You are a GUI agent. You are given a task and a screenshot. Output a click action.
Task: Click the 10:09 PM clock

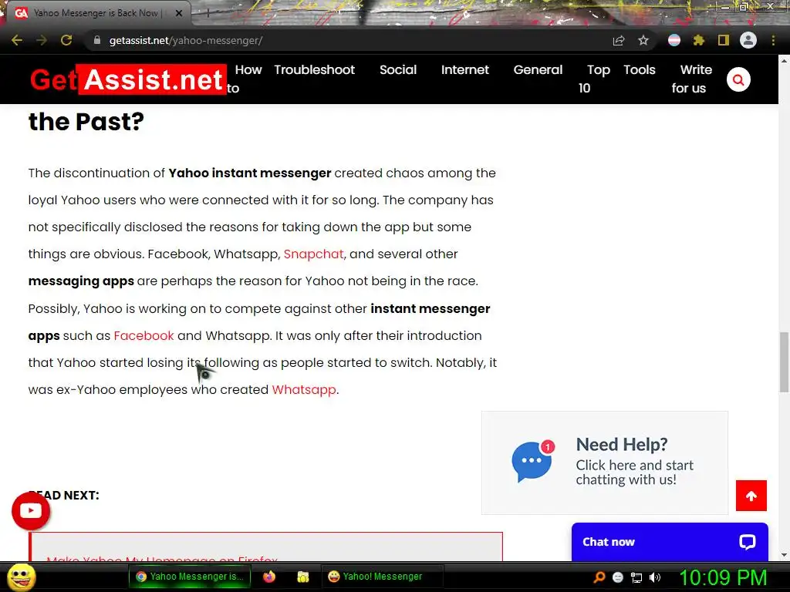pyautogui.click(x=723, y=577)
